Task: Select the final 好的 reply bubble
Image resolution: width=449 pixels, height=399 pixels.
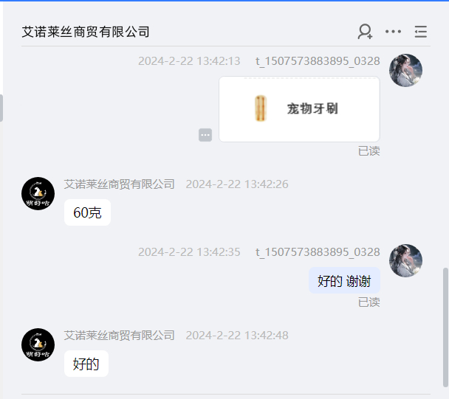Action: coord(86,364)
